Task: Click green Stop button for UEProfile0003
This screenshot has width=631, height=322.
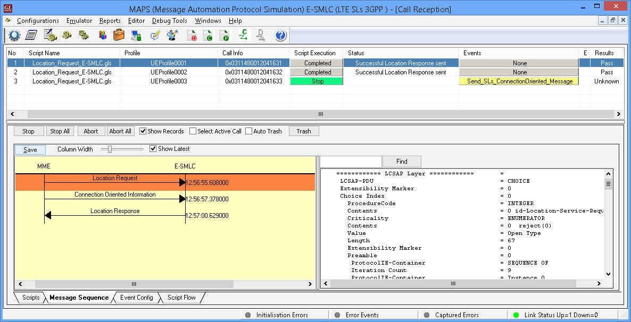Action: pos(317,81)
